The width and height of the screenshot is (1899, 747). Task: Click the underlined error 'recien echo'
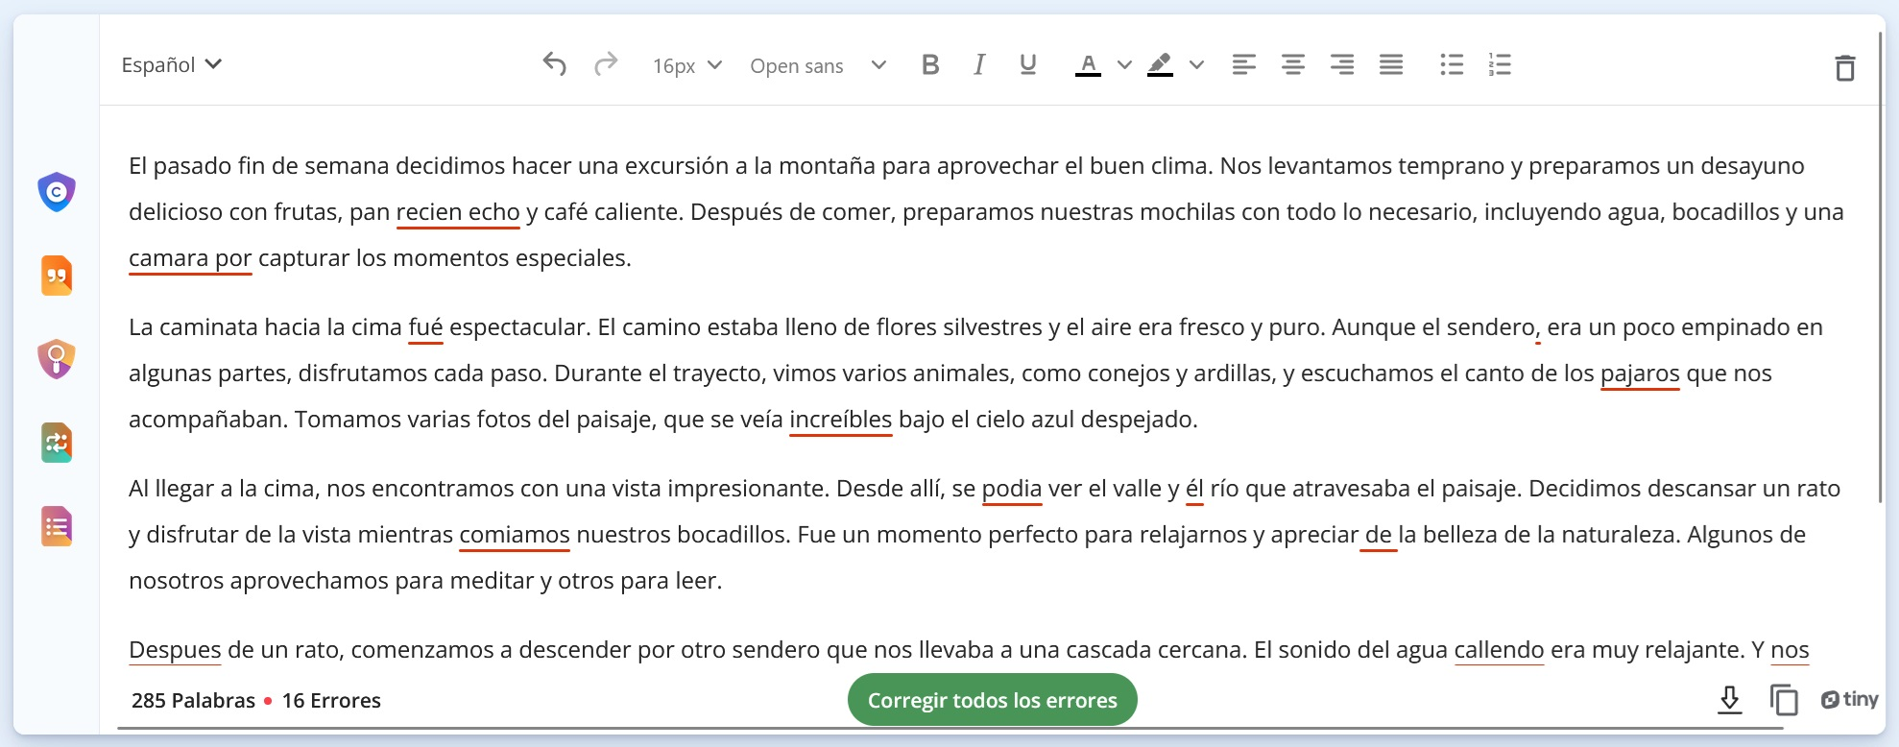(458, 212)
